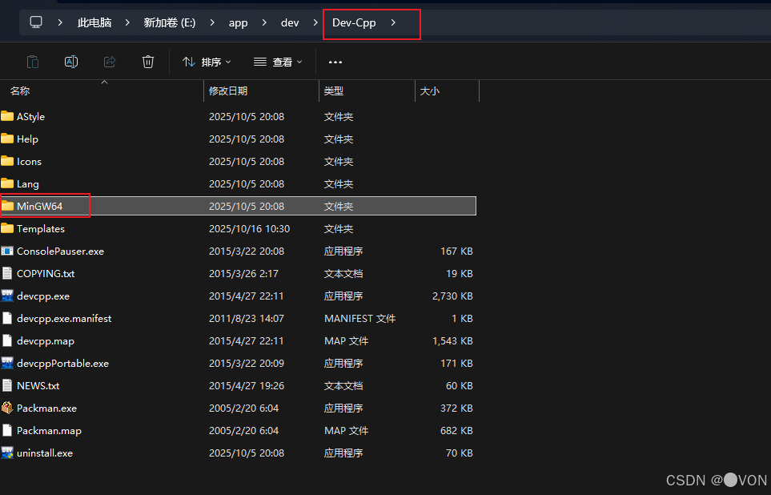Viewport: 771px width, 495px height.
Task: Click the paste icon in toolbar
Action: 33,62
